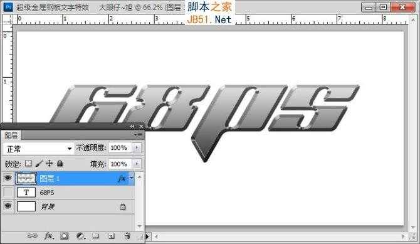The image size is (420, 244).
Task: Click the lock all padlock icon
Action: click(60, 163)
